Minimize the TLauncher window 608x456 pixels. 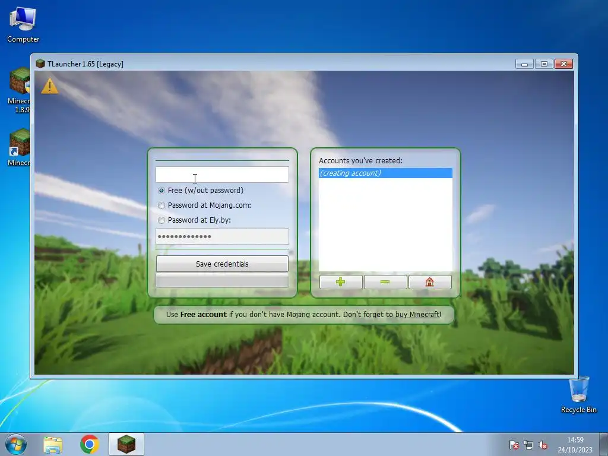[525, 64]
